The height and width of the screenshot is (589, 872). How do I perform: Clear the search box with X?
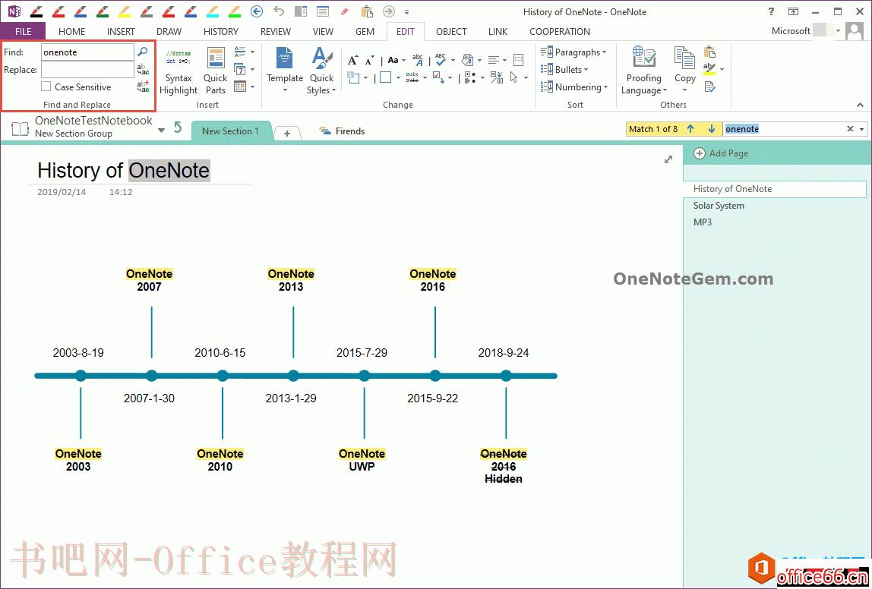click(x=850, y=129)
